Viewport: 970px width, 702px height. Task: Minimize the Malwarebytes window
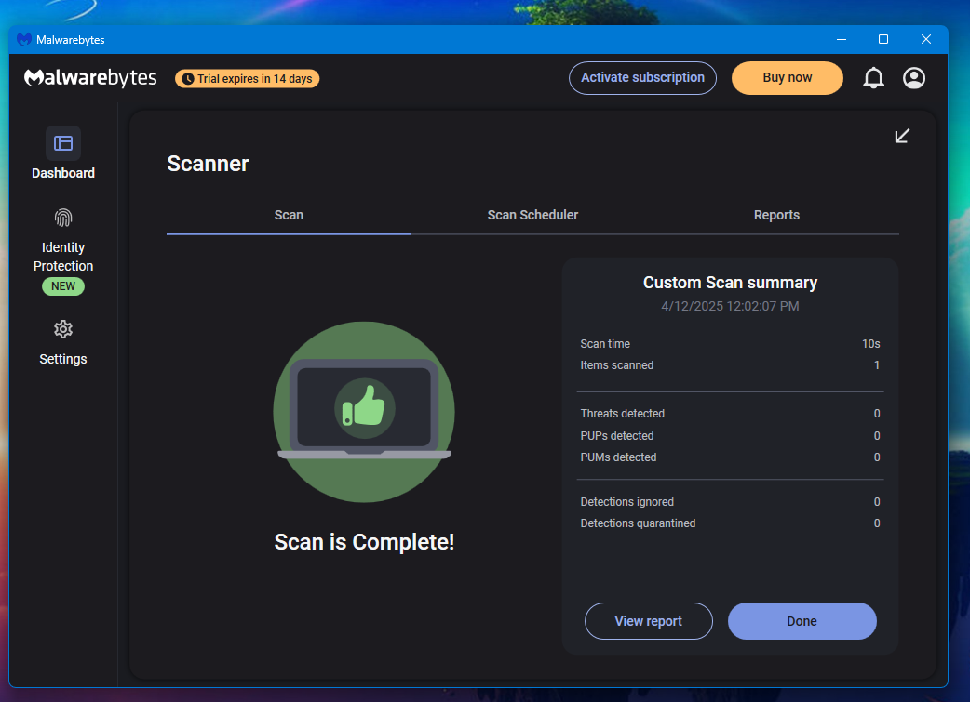(842, 40)
